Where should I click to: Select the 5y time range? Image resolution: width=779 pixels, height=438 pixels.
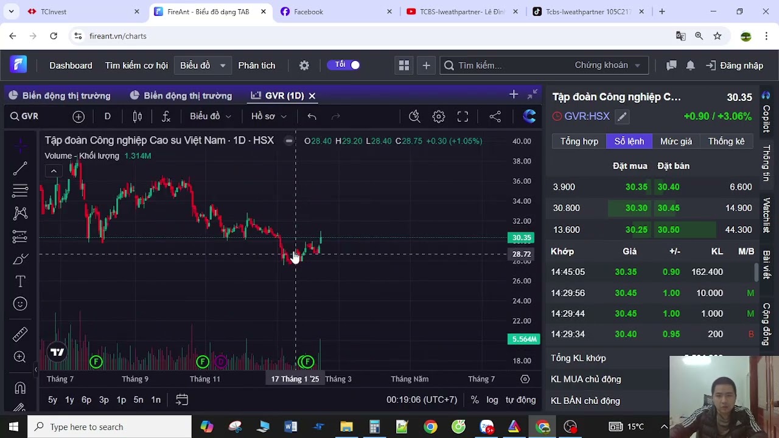click(52, 400)
